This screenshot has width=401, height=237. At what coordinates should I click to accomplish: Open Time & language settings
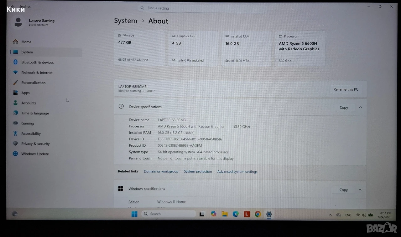(35, 113)
